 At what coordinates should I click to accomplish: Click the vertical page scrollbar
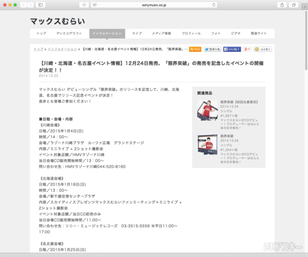point(306,40)
